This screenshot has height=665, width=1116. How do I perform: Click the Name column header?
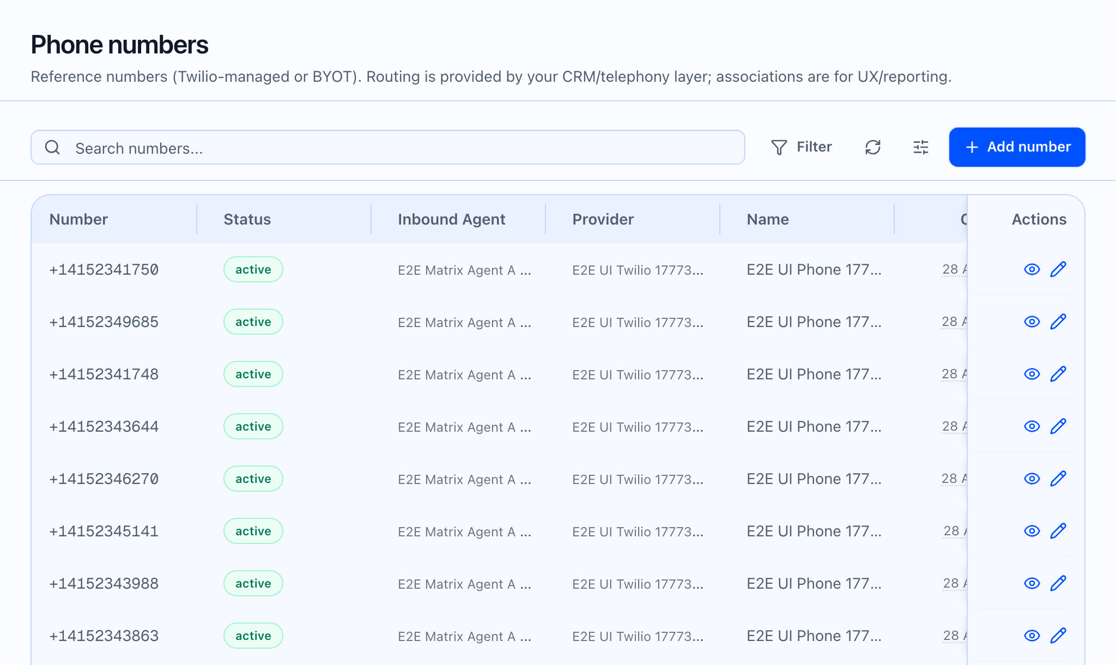point(768,219)
